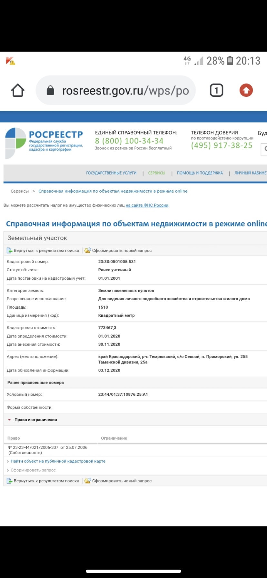Click the Право column header
Viewport: 267px width, 578px height.
coord(14,438)
